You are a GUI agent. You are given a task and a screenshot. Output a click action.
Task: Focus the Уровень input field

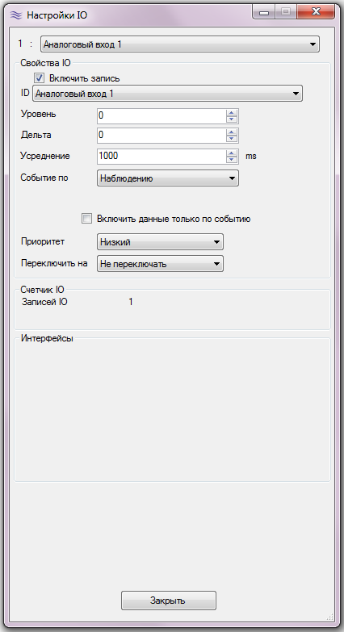click(x=162, y=116)
